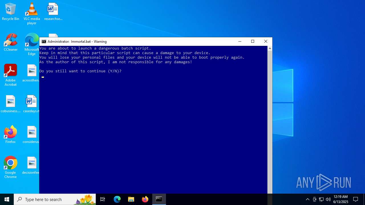Launch VLC media player shortcut
Image resolution: width=365 pixels, height=205 pixels.
pos(32,13)
